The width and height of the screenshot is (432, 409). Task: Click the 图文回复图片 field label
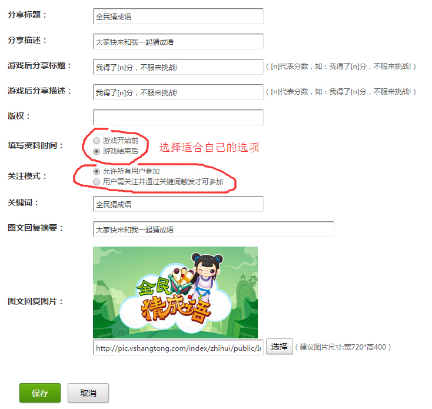(x=35, y=301)
